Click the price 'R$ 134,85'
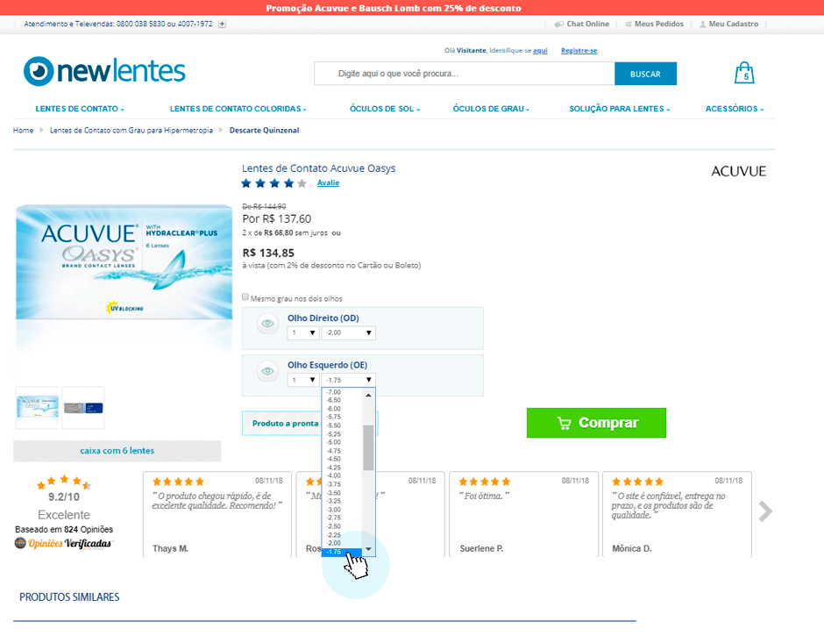The width and height of the screenshot is (824, 636). (x=268, y=253)
